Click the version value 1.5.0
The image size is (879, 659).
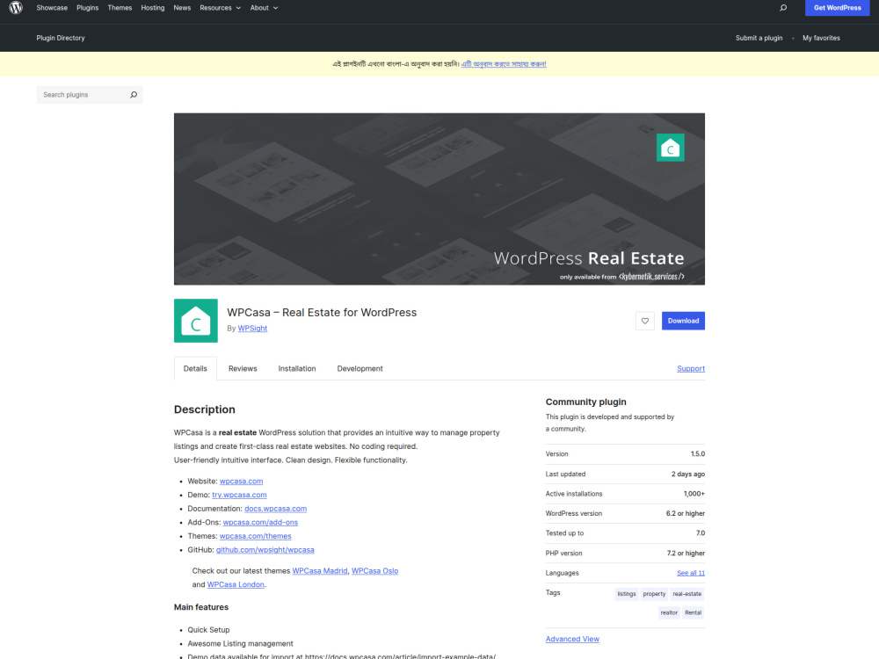point(697,454)
